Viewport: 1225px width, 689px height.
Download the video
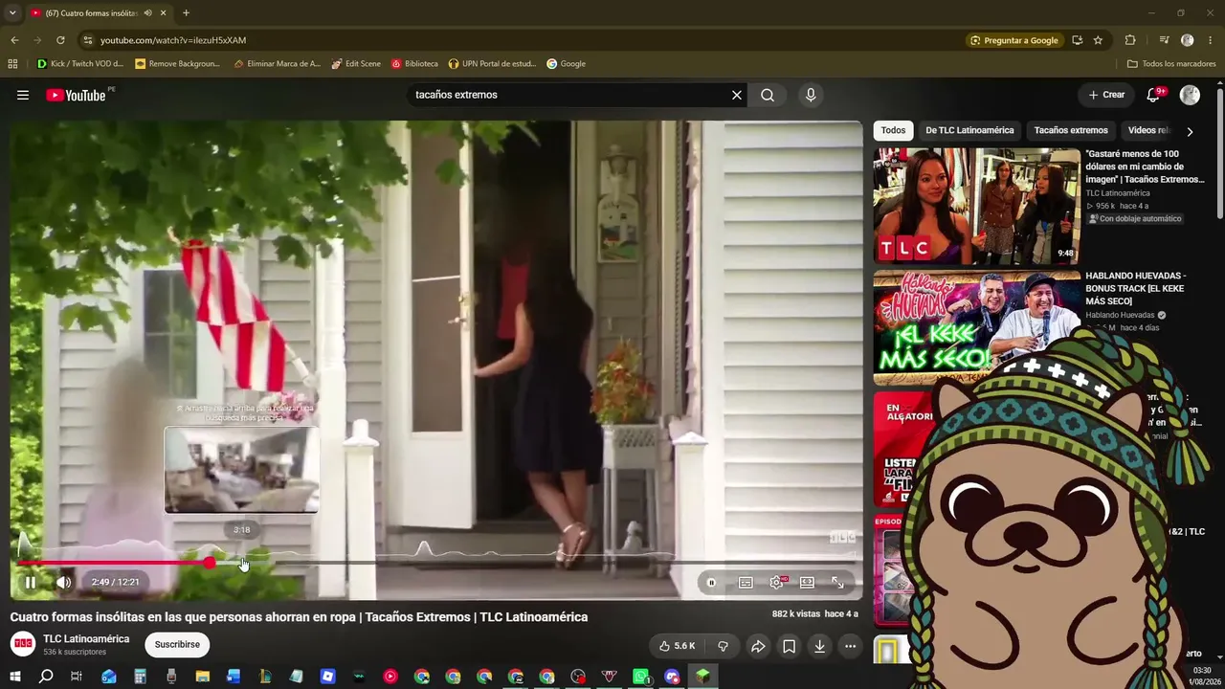click(x=819, y=646)
